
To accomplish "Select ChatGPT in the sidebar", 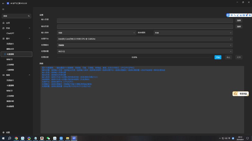I will 10,33.
